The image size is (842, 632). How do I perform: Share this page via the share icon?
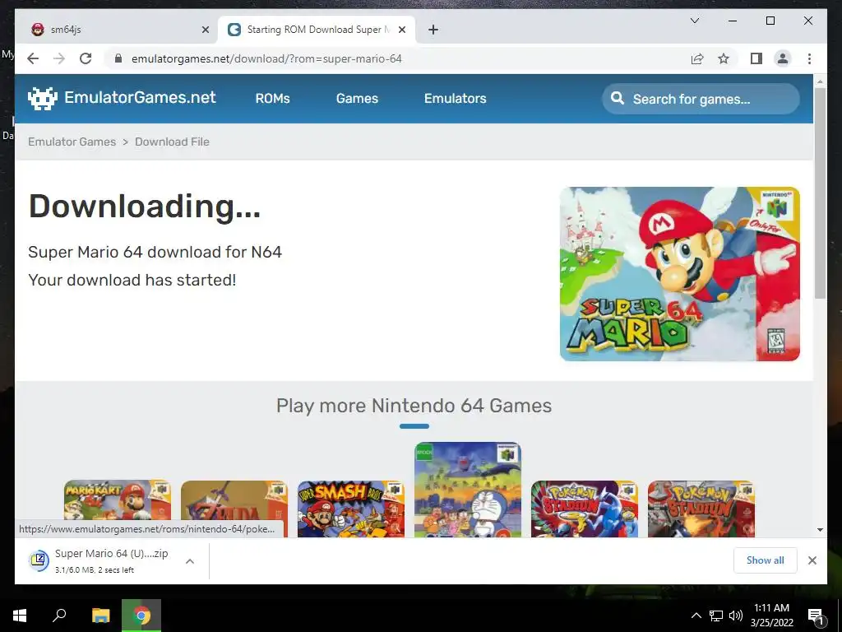pos(697,58)
